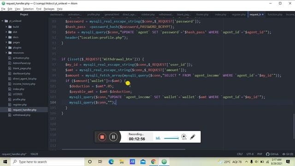Open the recorder webcam icon
The height and width of the screenshot is (166, 295).
pyautogui.click(x=184, y=137)
